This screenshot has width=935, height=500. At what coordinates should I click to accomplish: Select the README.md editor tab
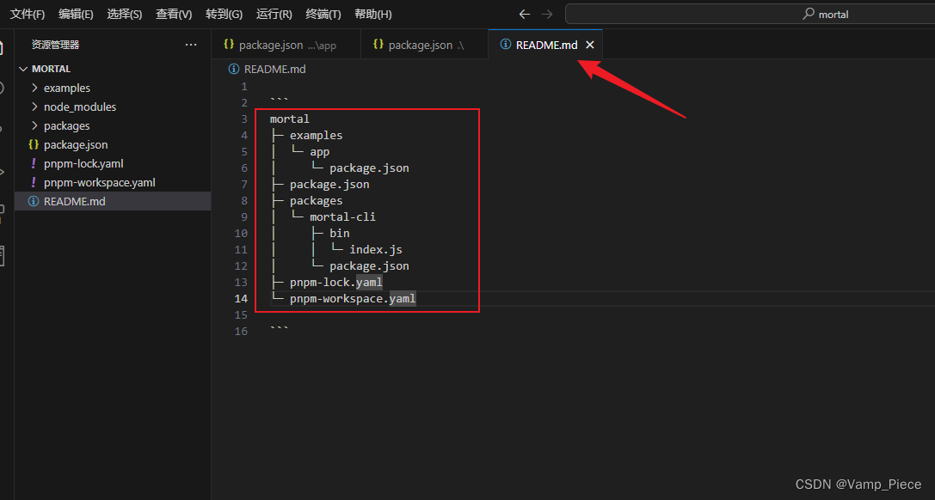coord(546,45)
